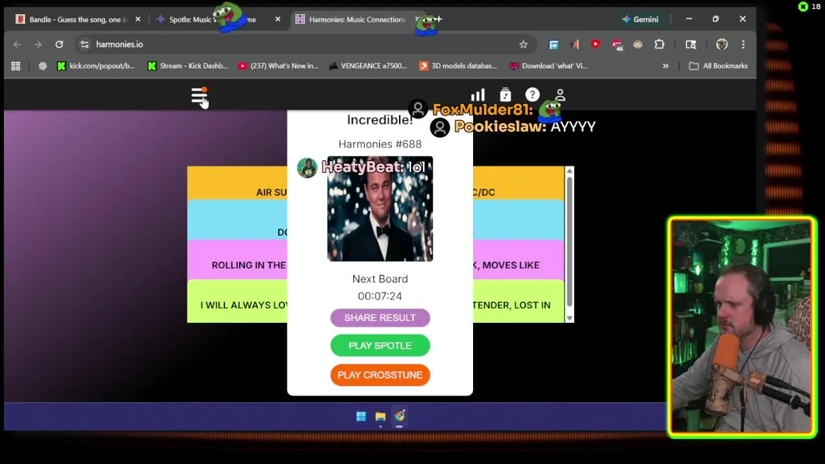Open the Download 'what' Vi... bookmark

(548, 66)
